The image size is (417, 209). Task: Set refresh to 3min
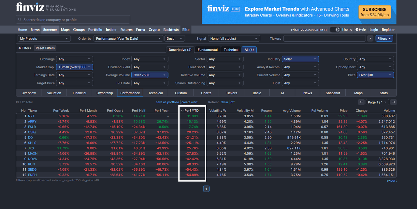click(x=224, y=102)
